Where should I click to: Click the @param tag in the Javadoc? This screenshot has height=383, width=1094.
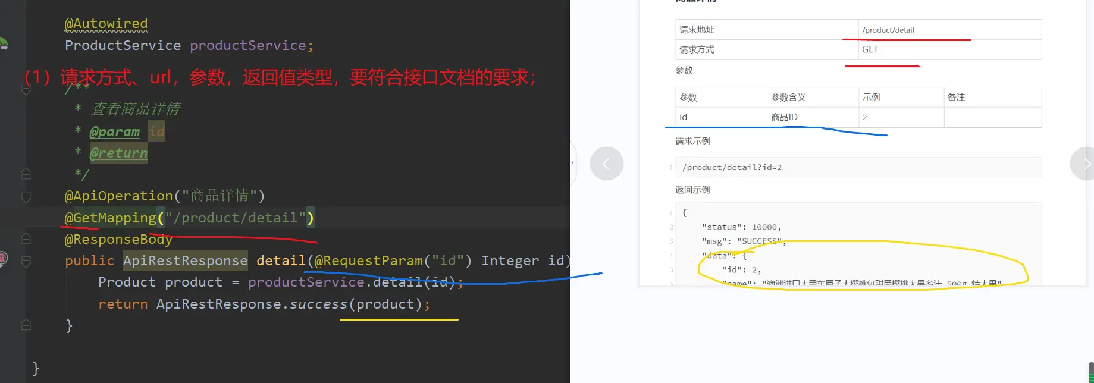(x=114, y=131)
